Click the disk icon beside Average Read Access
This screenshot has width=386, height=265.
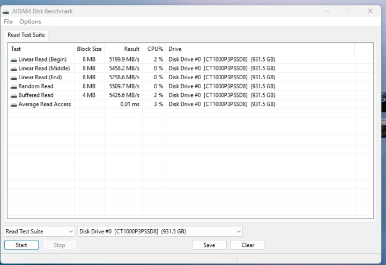[x=14, y=105]
